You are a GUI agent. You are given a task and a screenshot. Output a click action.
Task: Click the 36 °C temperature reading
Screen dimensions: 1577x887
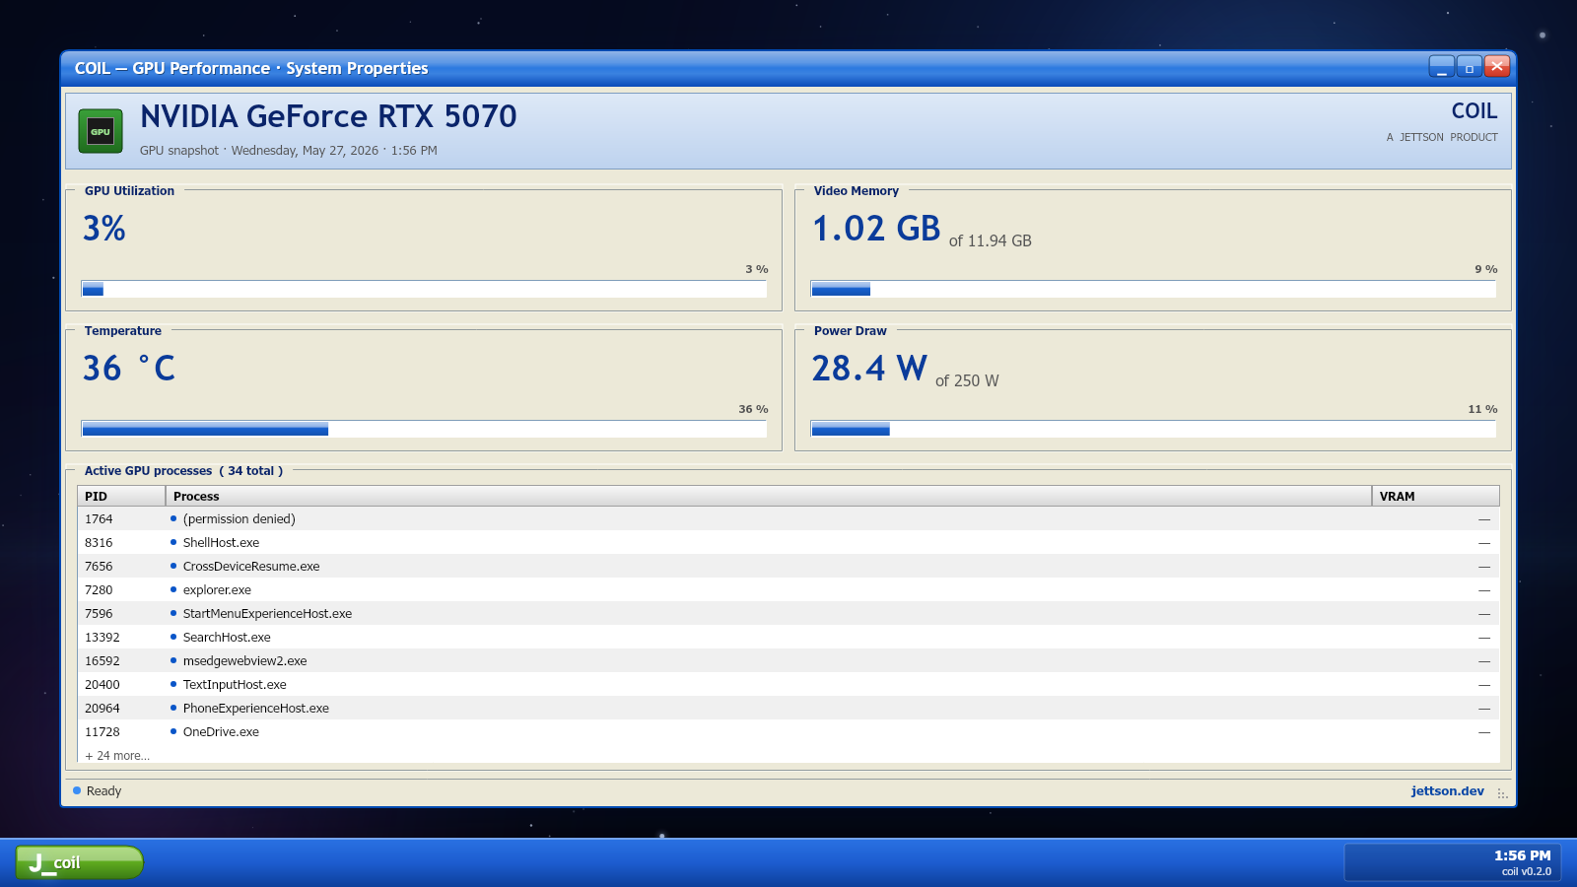tap(129, 369)
